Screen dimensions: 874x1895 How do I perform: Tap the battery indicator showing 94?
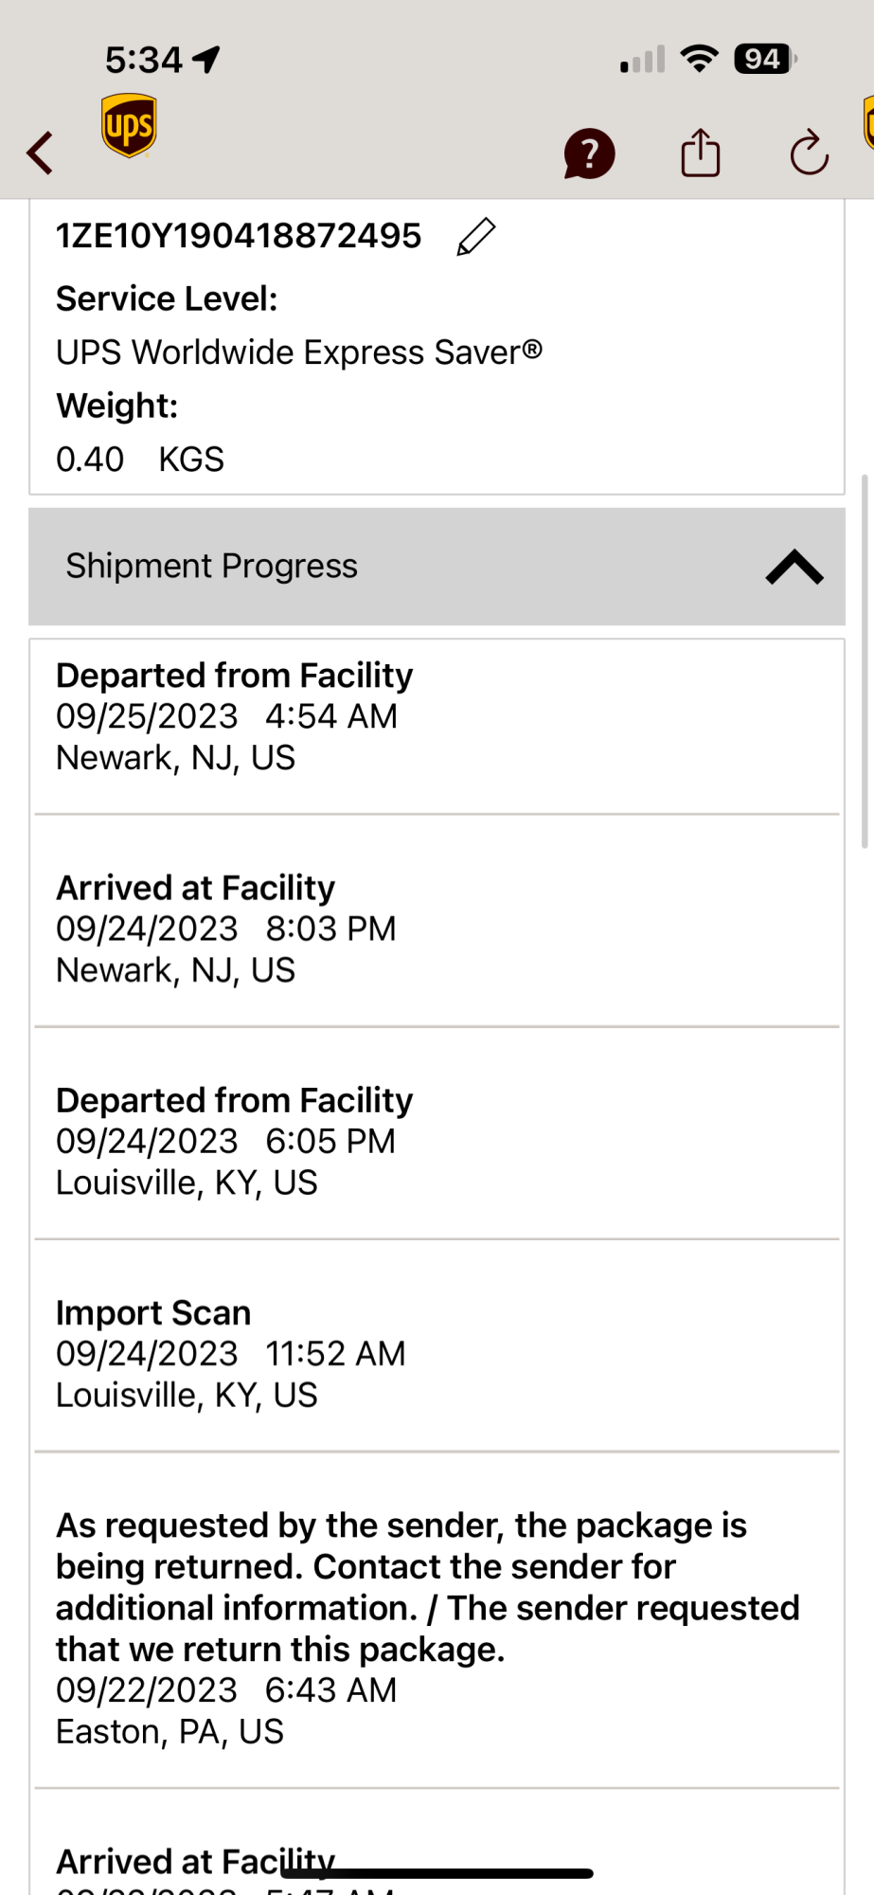(765, 60)
